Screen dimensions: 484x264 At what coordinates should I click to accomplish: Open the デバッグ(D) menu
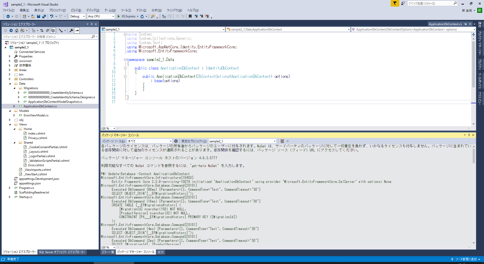coord(93,10)
